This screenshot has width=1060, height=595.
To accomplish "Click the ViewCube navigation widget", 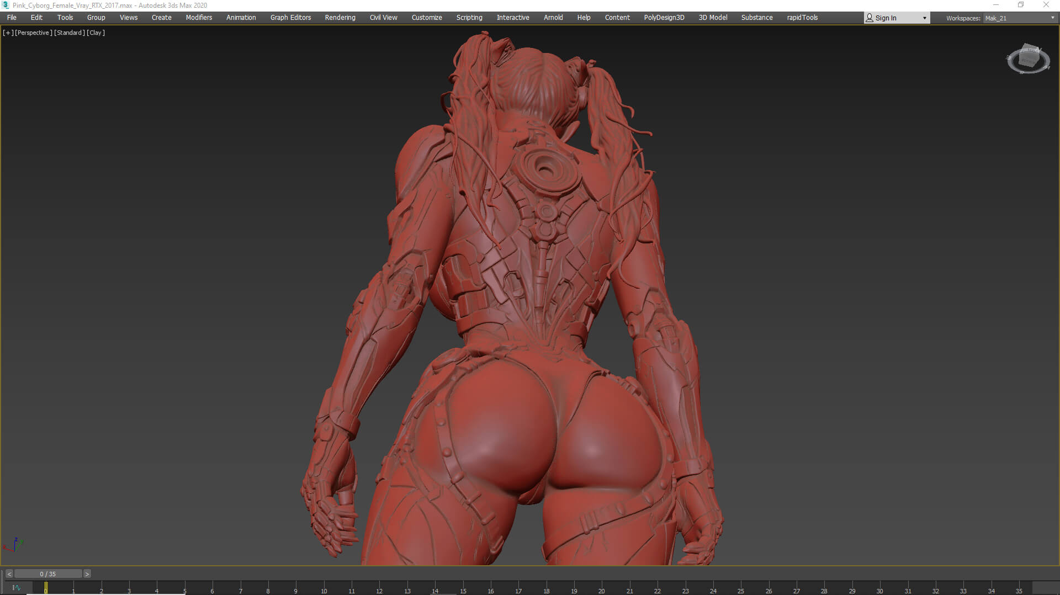I will pos(1028,59).
